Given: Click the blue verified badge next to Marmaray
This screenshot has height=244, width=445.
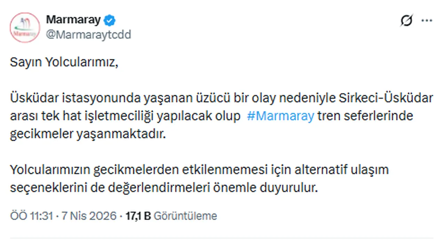Looking at the screenshot, I should point(108,20).
